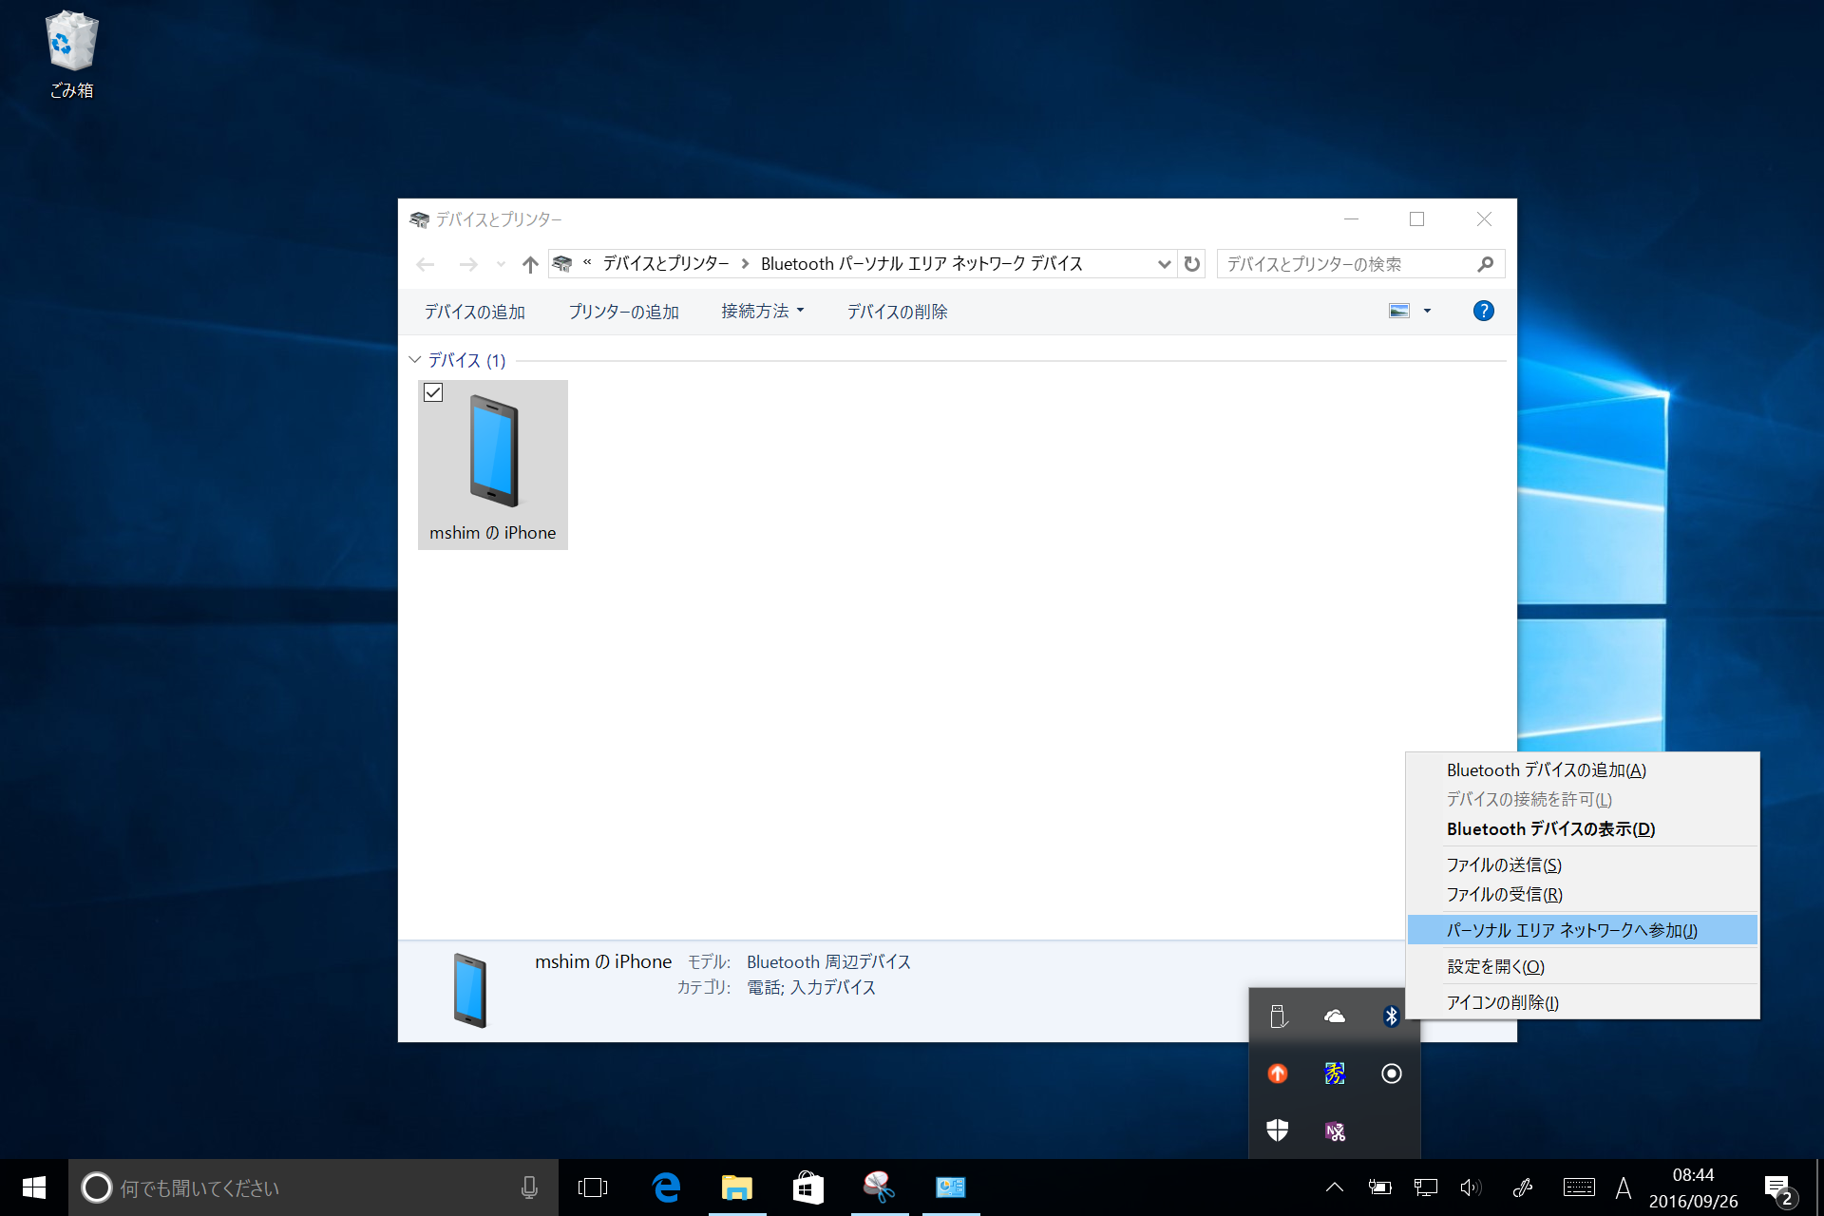Click inside the デバイスとプリンターの検索 search box
This screenshot has width=1824, height=1216.
1349,264
